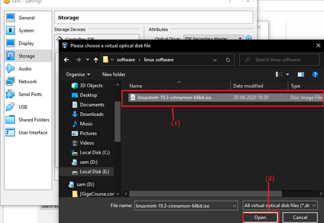Click 'linux software' in address path

pos(159,60)
